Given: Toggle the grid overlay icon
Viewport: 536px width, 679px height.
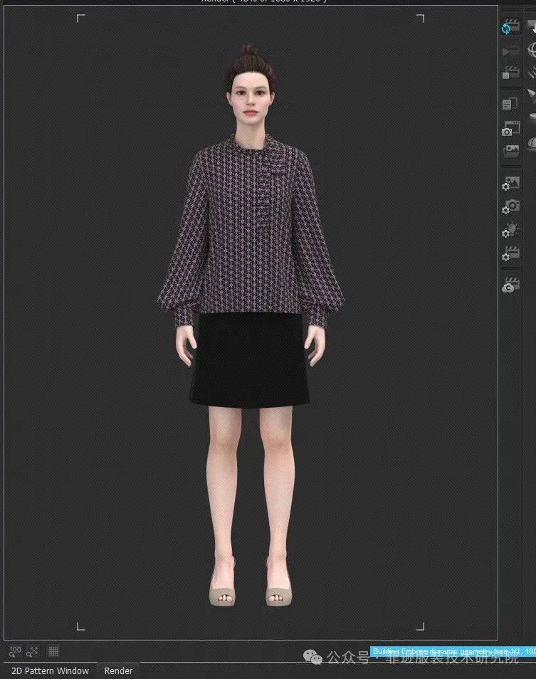Looking at the screenshot, I should (53, 651).
